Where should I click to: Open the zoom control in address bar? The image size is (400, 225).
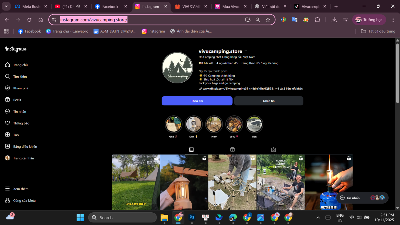click(x=258, y=20)
